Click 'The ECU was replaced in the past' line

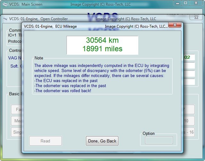tap(66, 81)
